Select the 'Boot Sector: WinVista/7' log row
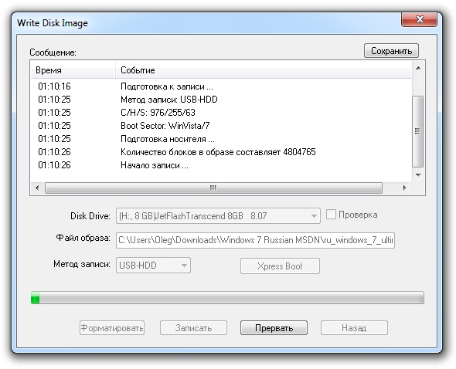The height and width of the screenshot is (369, 456). pos(221,126)
